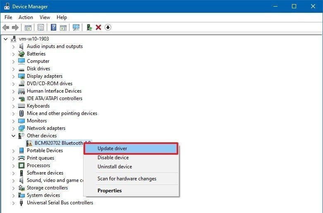Click the Display adapters category icon
The height and width of the screenshot is (213, 323).
22,76
